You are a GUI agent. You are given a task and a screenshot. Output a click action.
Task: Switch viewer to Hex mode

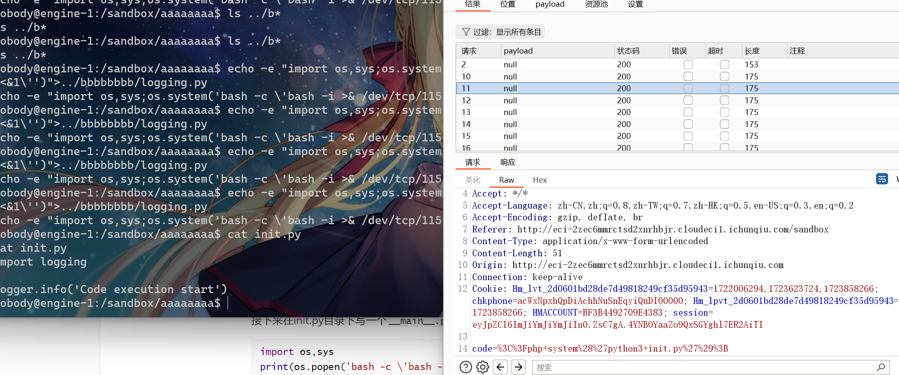pos(540,180)
